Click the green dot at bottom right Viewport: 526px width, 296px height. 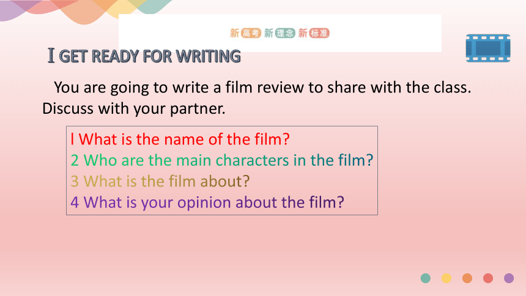[x=425, y=278]
